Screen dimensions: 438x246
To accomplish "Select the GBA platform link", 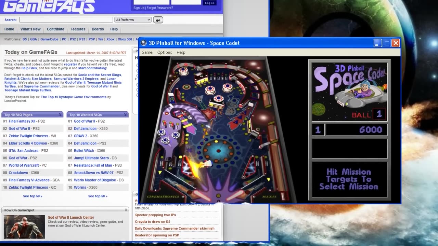I will (x=34, y=39).
